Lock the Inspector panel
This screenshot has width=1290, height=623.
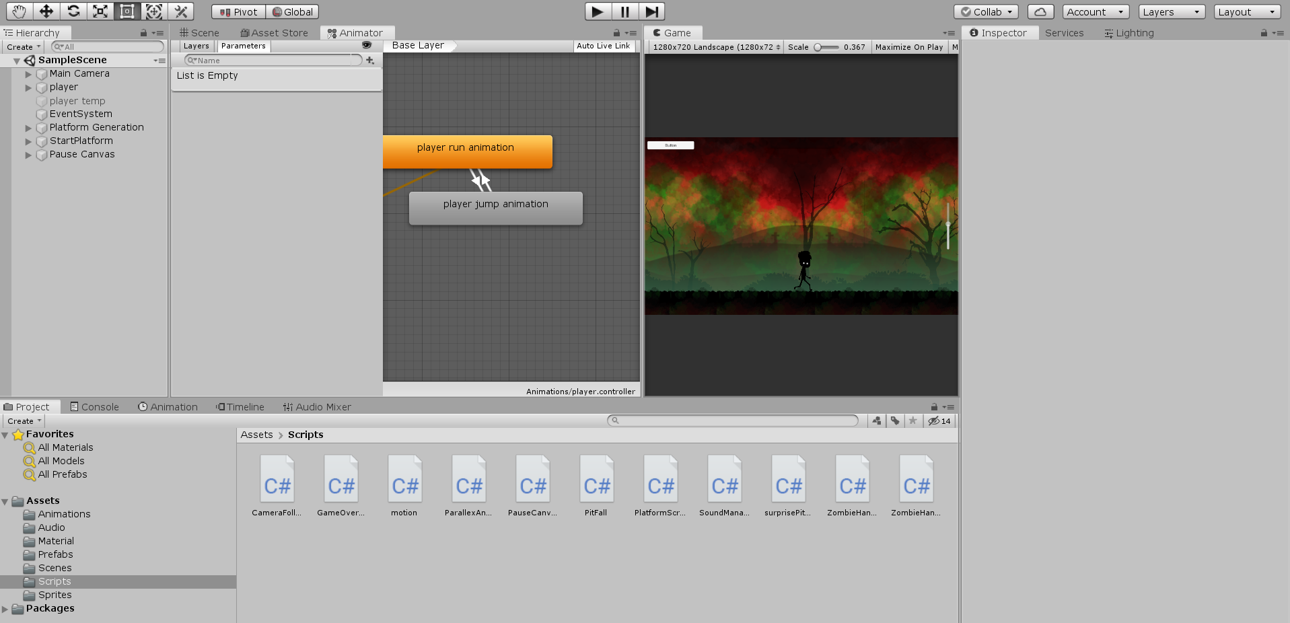pyautogui.click(x=1264, y=32)
